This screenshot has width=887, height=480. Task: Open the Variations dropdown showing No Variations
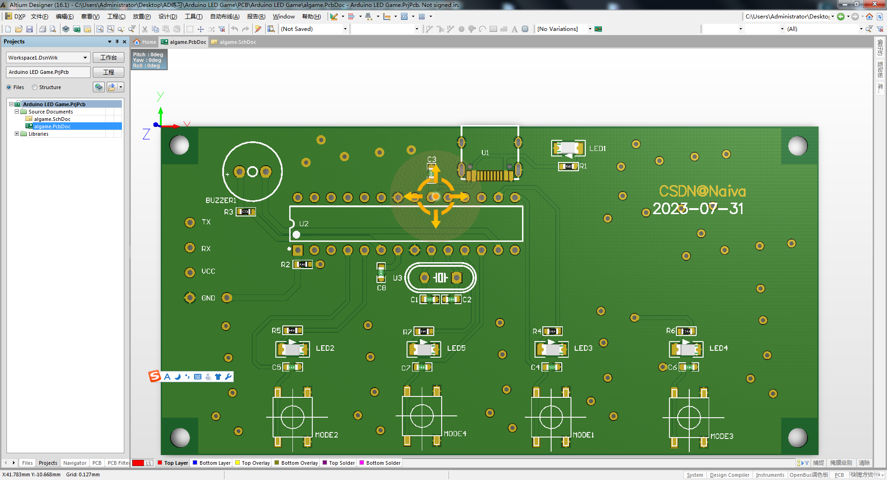tap(590, 29)
